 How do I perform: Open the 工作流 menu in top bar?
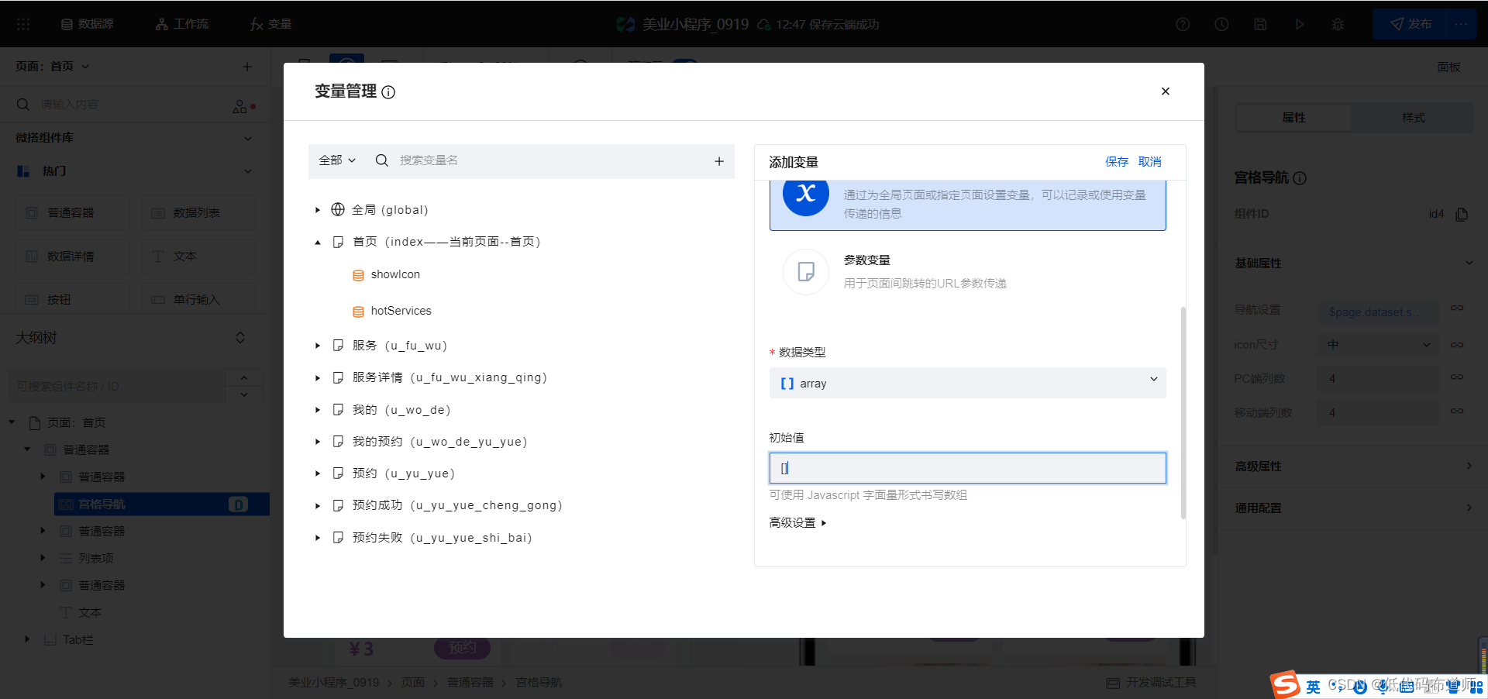coord(182,24)
